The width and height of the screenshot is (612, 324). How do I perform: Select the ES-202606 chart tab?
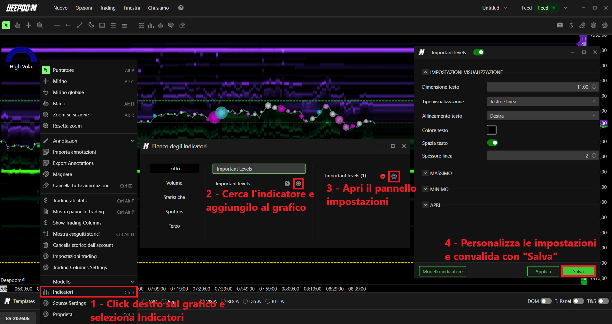coord(18,318)
